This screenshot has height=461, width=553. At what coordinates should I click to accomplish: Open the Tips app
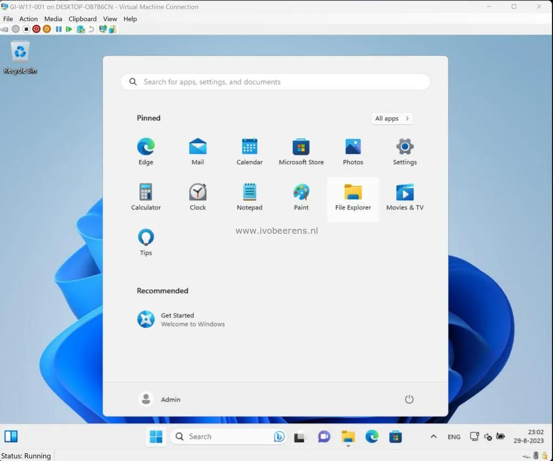tap(146, 242)
